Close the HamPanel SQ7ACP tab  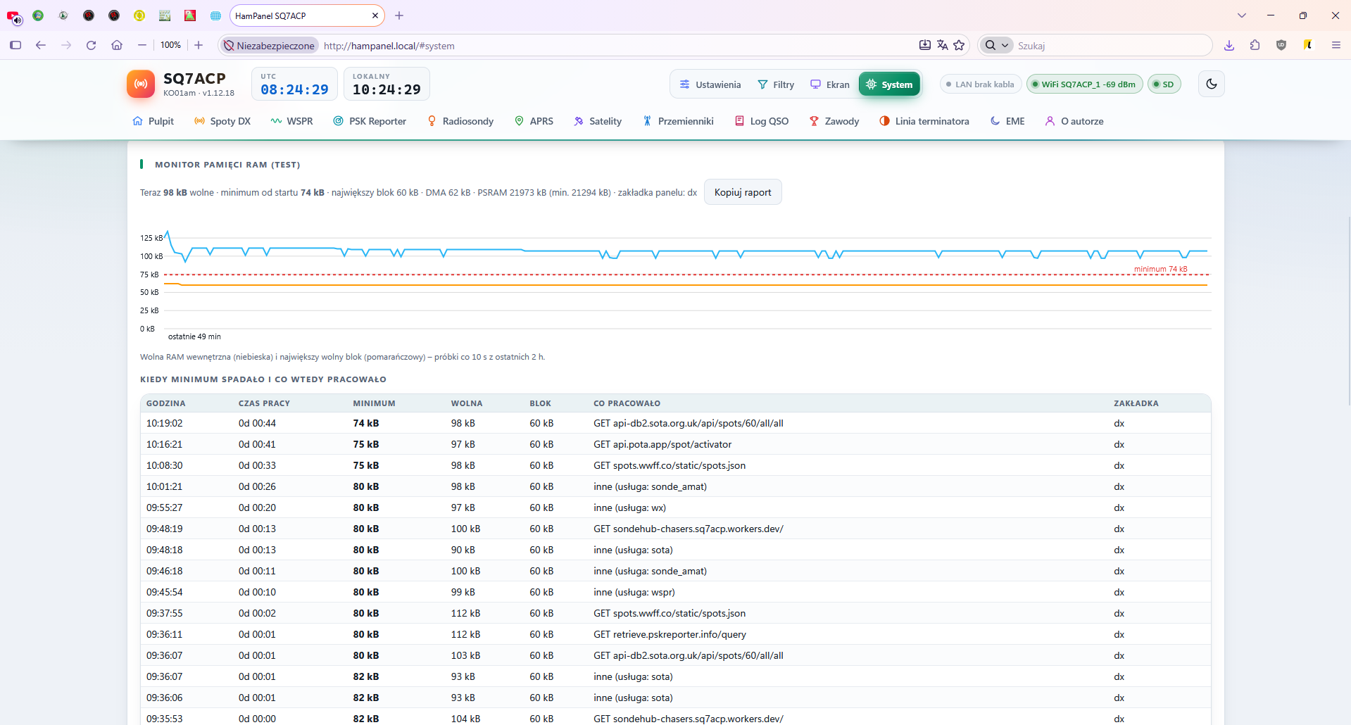point(375,15)
